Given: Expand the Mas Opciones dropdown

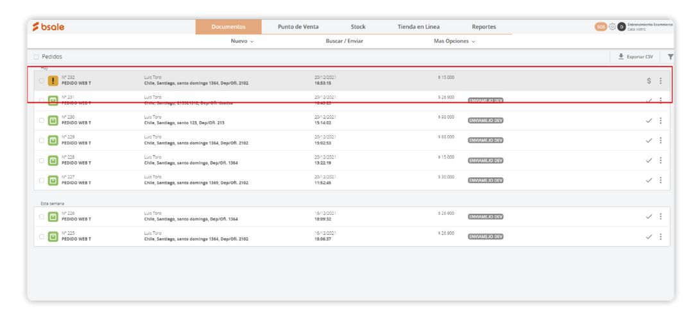Looking at the screenshot, I should (x=454, y=41).
